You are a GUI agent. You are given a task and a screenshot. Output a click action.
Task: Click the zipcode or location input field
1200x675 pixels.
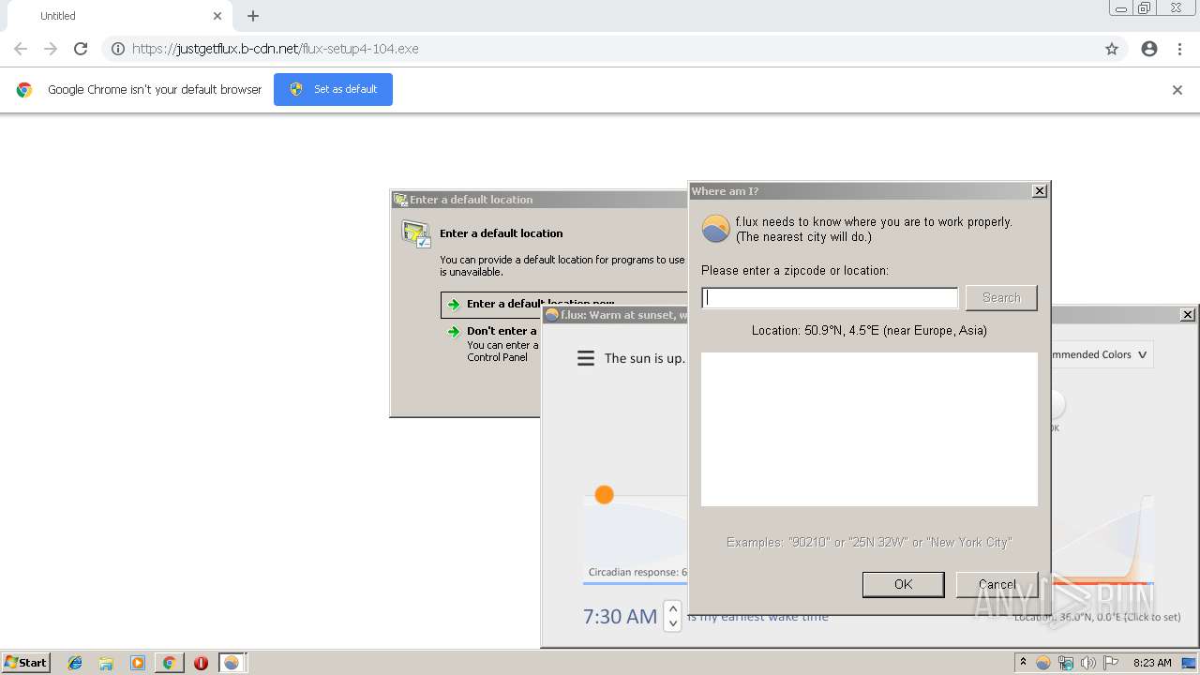830,298
